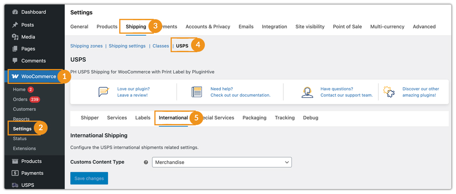
Task: Open Discover our other amazing plugins link
Action: (x=421, y=92)
